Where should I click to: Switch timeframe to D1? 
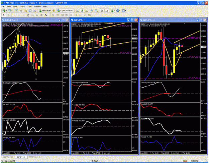tap(80, 15)
